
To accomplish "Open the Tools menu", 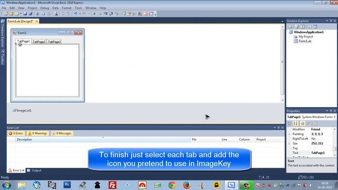I will 78,8.
